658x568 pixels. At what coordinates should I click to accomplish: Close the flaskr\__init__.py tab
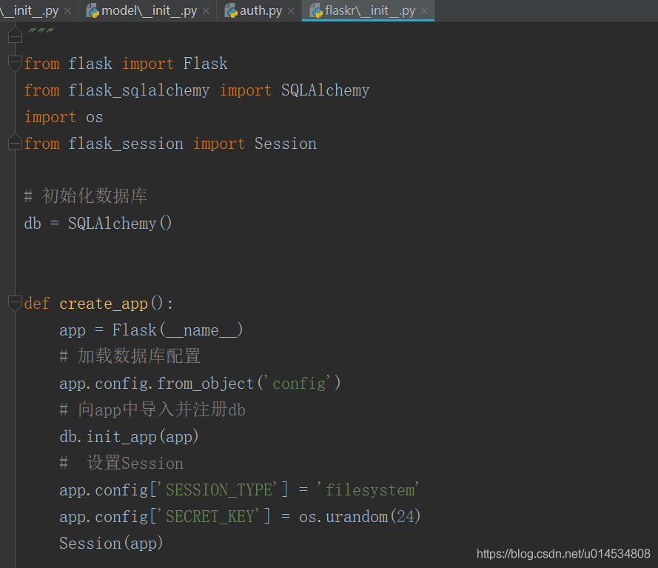point(425,11)
